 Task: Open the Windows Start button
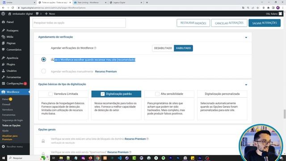pos(3,158)
